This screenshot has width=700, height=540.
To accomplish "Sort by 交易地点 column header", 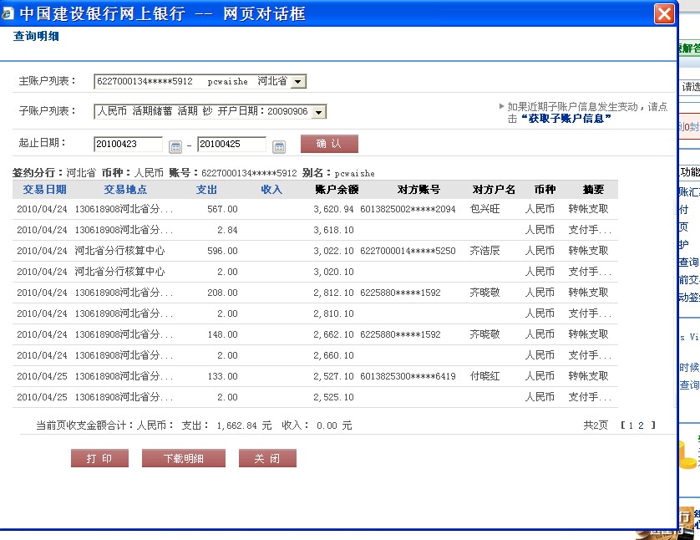I will coord(125,190).
